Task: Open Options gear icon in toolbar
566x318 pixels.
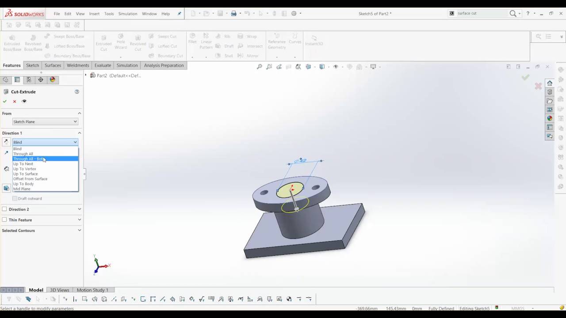Action: [294, 14]
